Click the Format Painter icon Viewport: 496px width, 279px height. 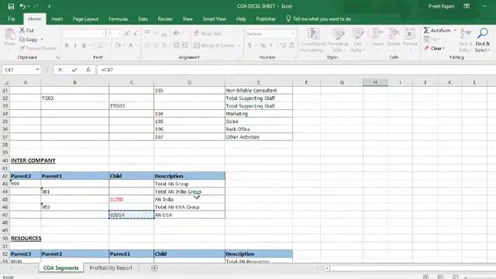(x=22, y=48)
